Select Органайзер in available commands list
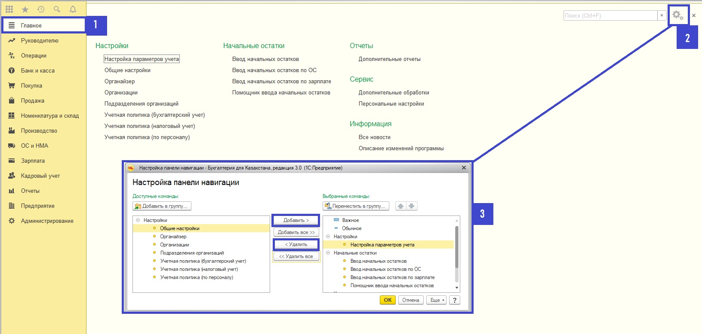Screen dimensions: 702x334 click(201, 237)
